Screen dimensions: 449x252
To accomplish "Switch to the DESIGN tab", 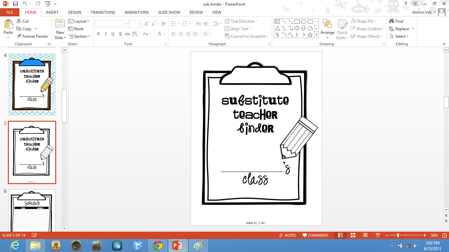I will point(75,12).
